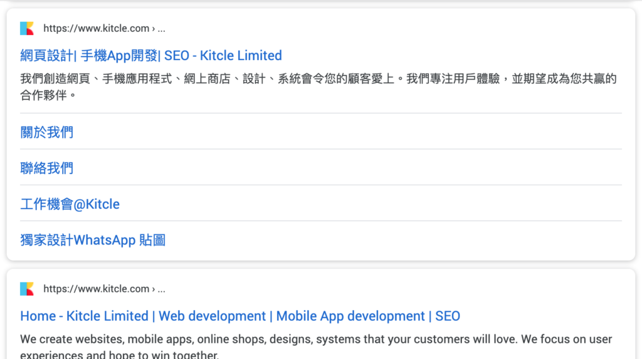Screen dimensions: 642x359
Task: Open the 工作機會@Kitcle sitelink
Action: [x=70, y=204]
